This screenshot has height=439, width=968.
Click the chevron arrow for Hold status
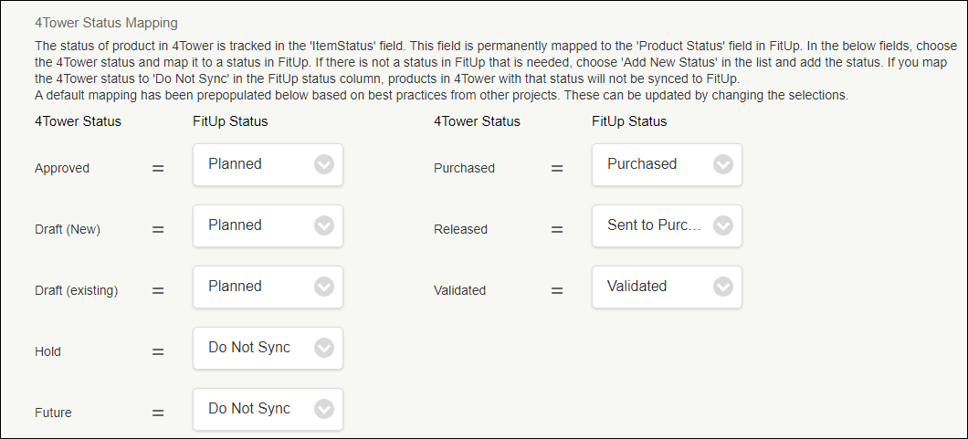[324, 348]
